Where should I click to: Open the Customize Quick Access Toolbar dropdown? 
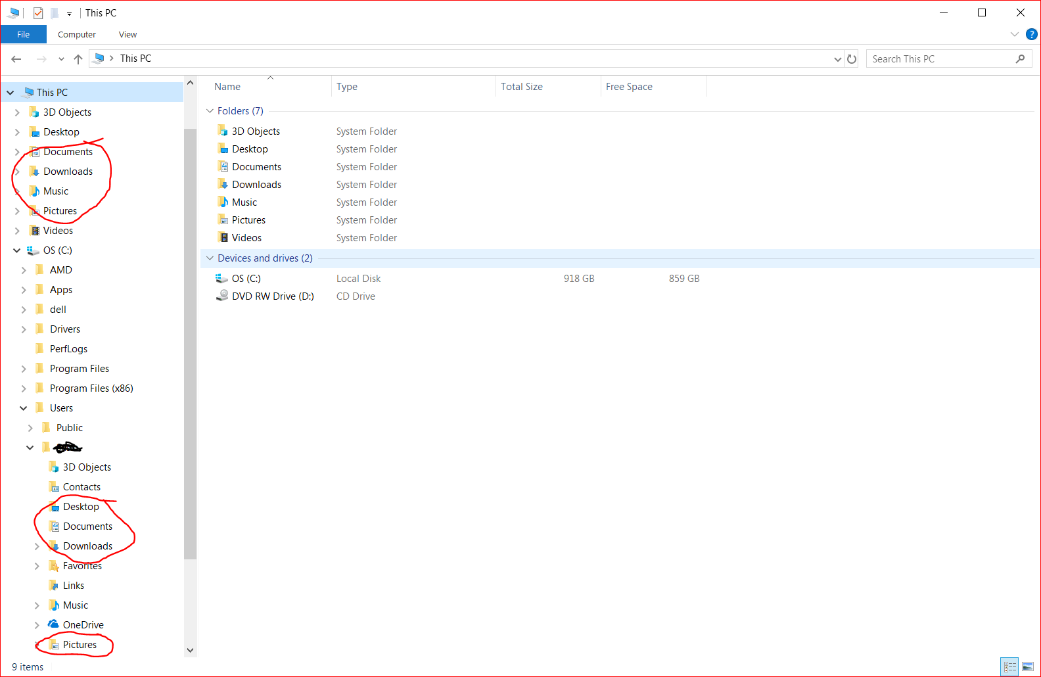pos(69,14)
